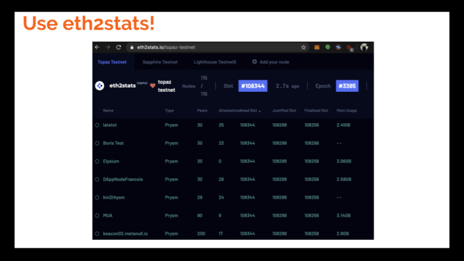Click the epoch #3385 badge

[347, 86]
